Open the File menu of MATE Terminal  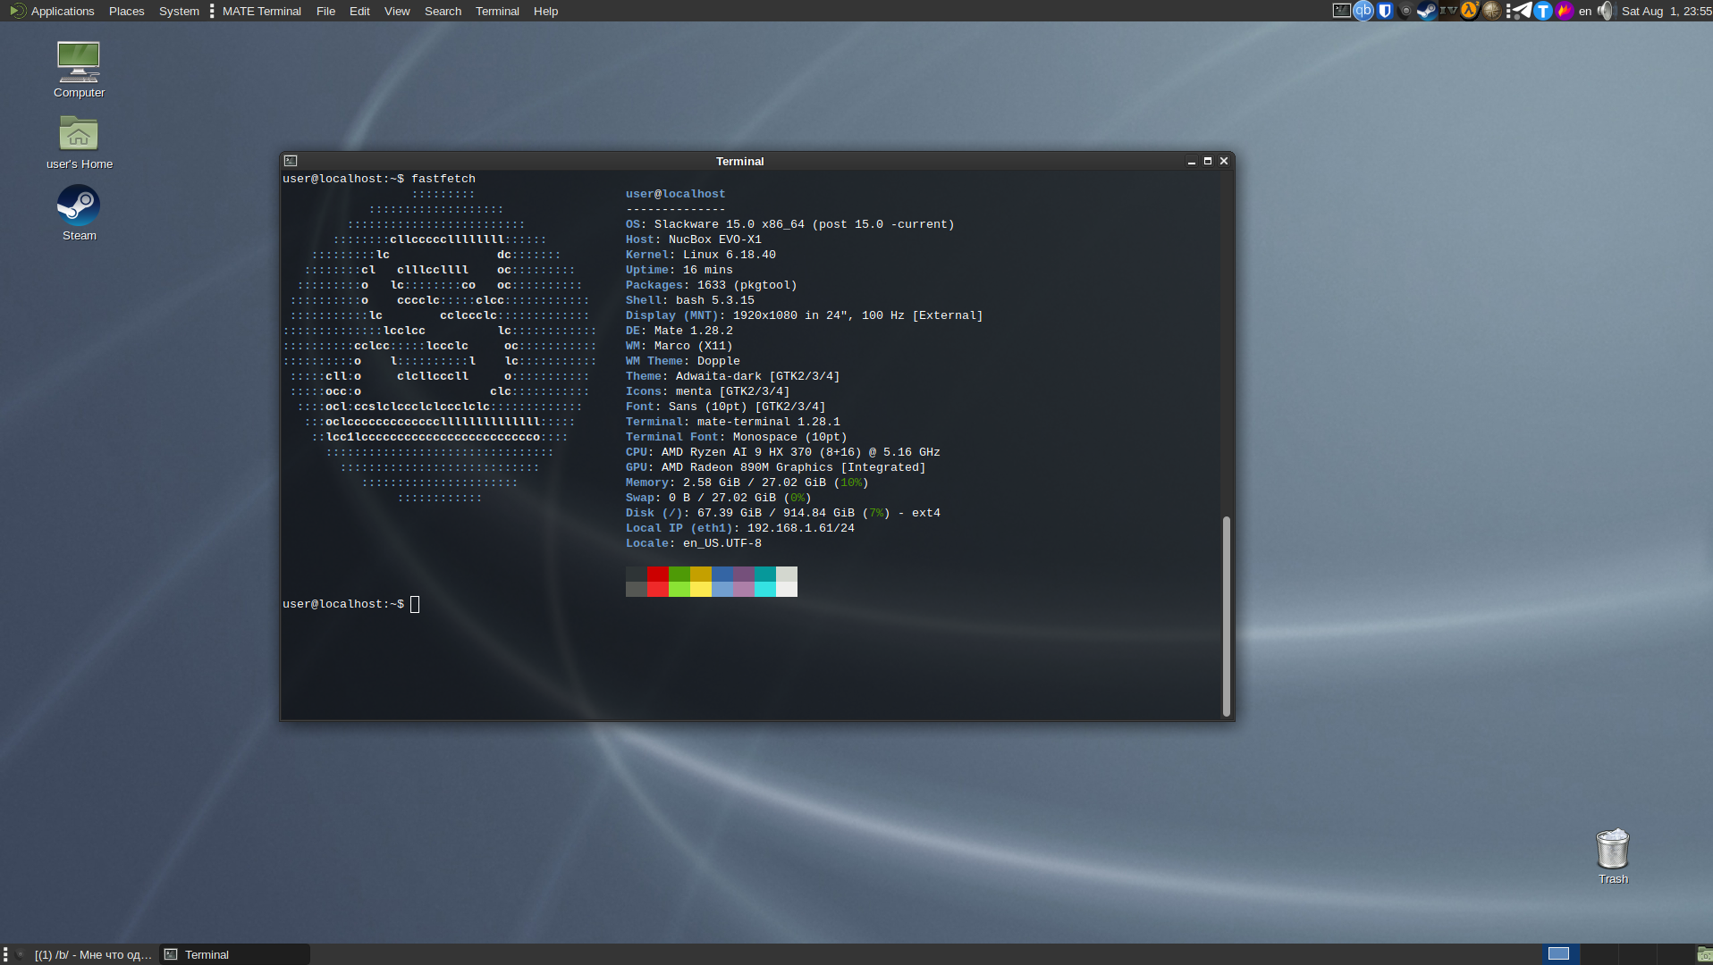pyautogui.click(x=325, y=11)
